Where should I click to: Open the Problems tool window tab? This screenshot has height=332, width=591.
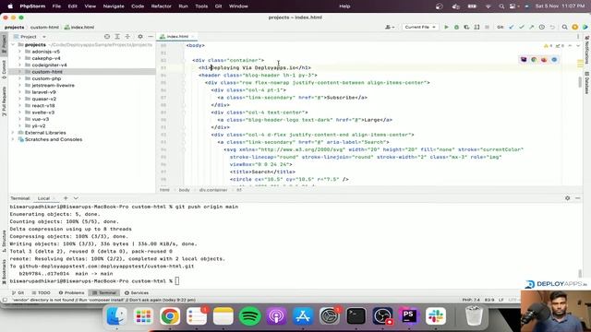(72, 292)
